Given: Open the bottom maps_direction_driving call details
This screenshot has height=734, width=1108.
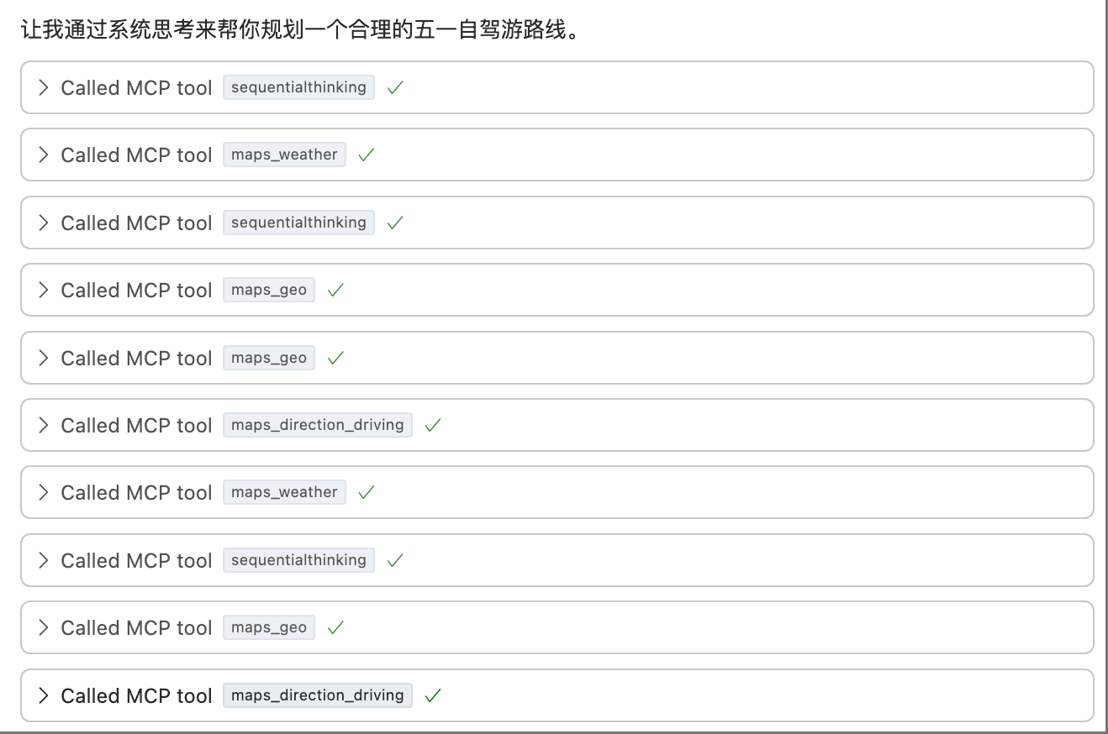Looking at the screenshot, I should [x=43, y=695].
